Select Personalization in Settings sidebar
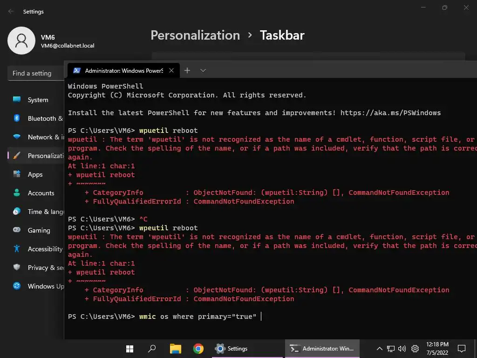The image size is (477, 358). [x=36, y=156]
